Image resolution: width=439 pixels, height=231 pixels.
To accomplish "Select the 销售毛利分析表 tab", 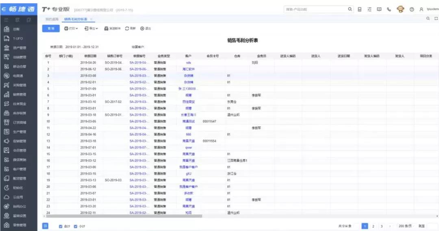I will [75, 19].
